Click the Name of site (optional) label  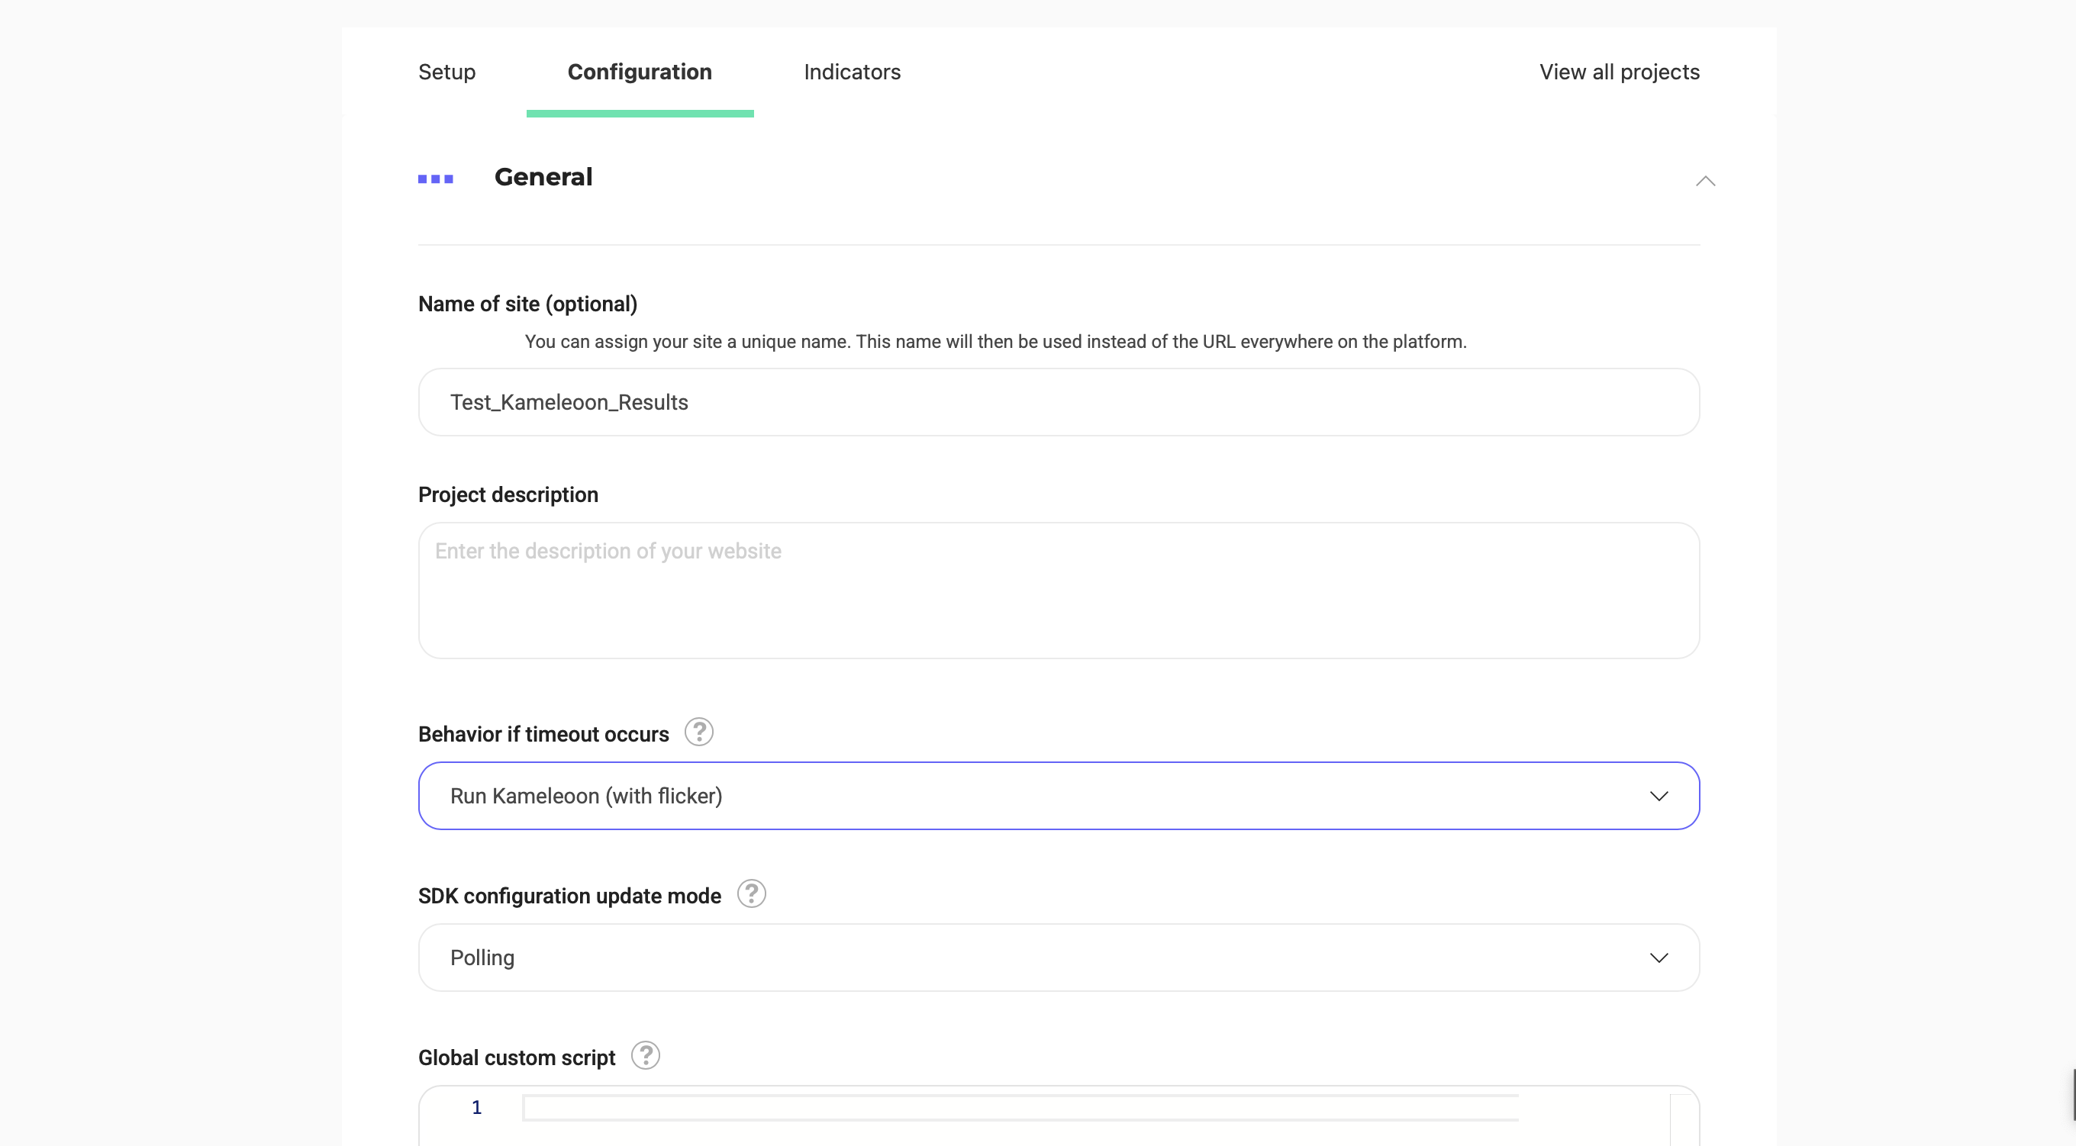(x=527, y=304)
